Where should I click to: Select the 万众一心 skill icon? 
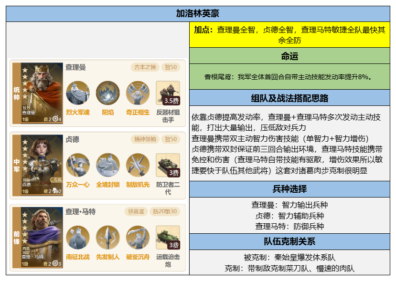[x=78, y=165]
